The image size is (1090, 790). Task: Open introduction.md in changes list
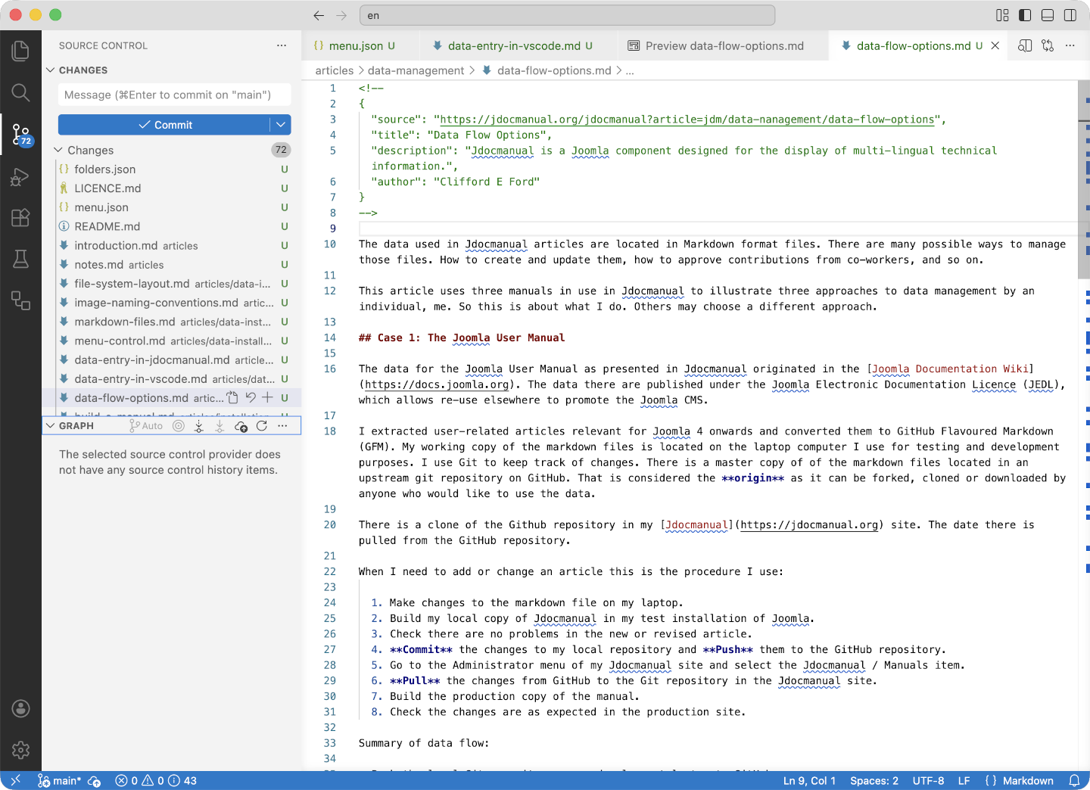(172, 245)
